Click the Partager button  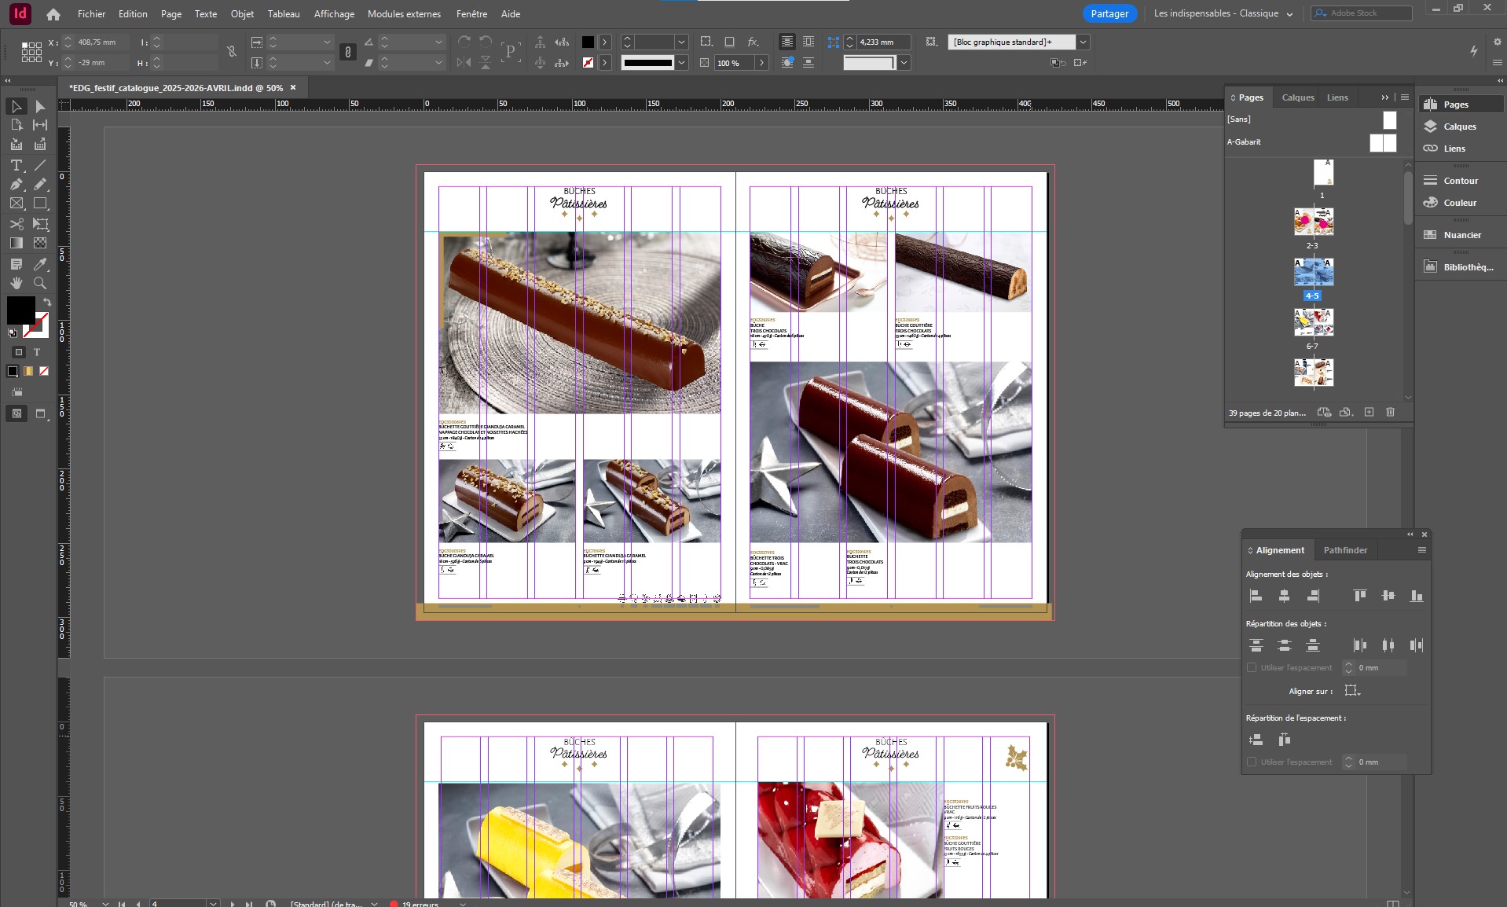click(1109, 13)
